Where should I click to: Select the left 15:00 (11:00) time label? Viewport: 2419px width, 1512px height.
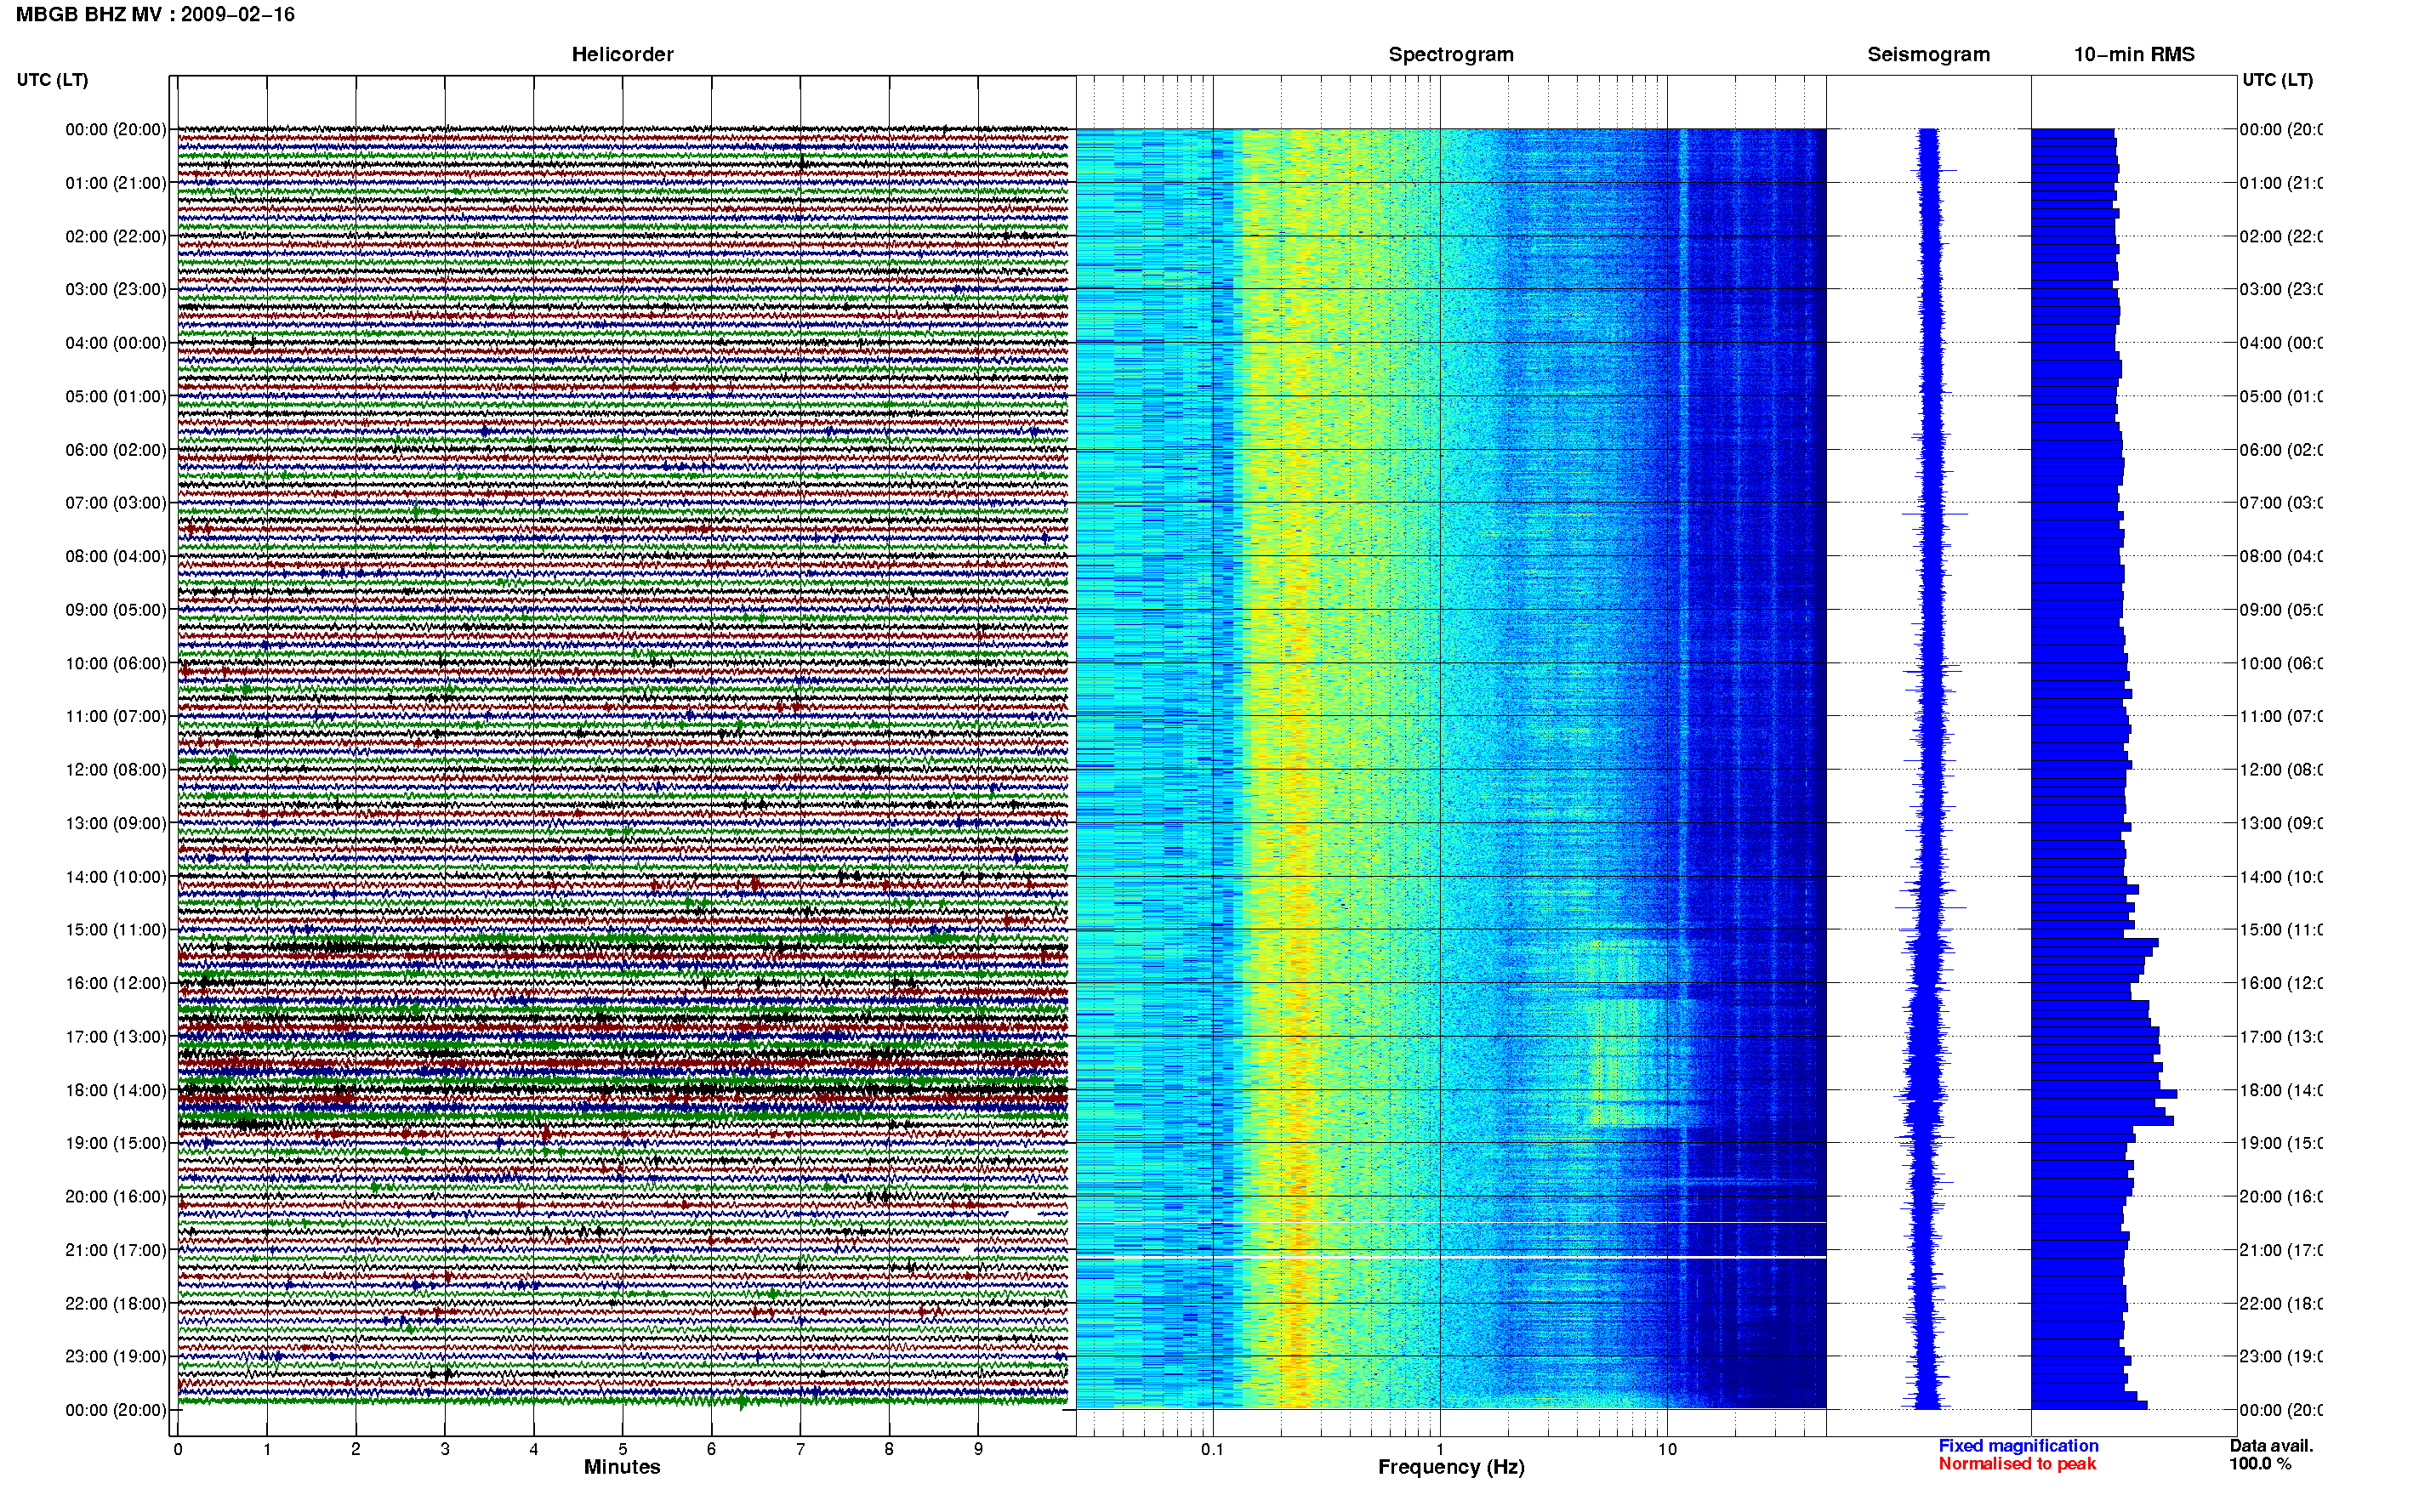point(116,929)
